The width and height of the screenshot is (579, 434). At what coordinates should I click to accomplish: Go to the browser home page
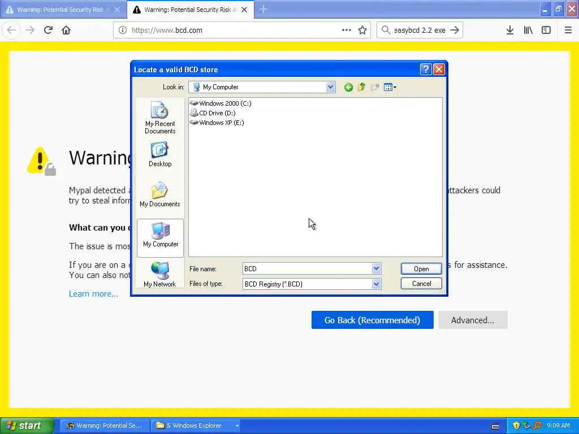point(66,31)
